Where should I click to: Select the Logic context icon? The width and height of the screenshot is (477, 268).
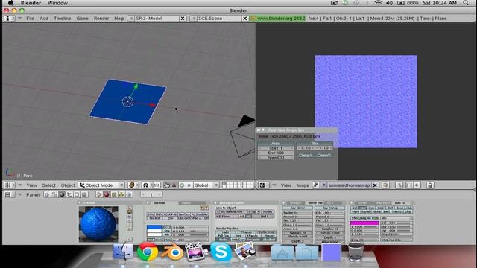tap(47, 194)
